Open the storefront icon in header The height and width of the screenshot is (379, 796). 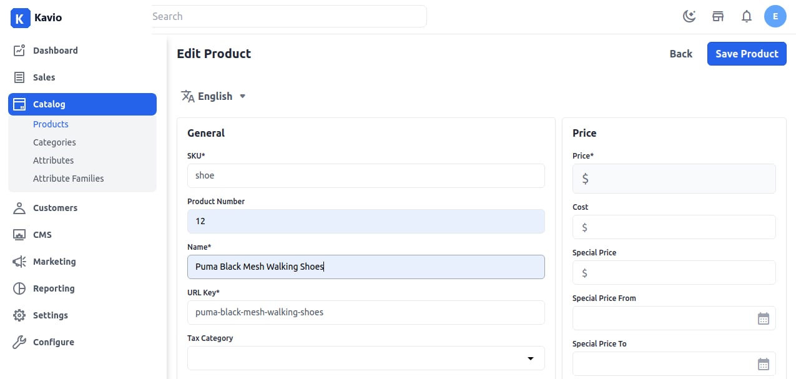(x=718, y=17)
